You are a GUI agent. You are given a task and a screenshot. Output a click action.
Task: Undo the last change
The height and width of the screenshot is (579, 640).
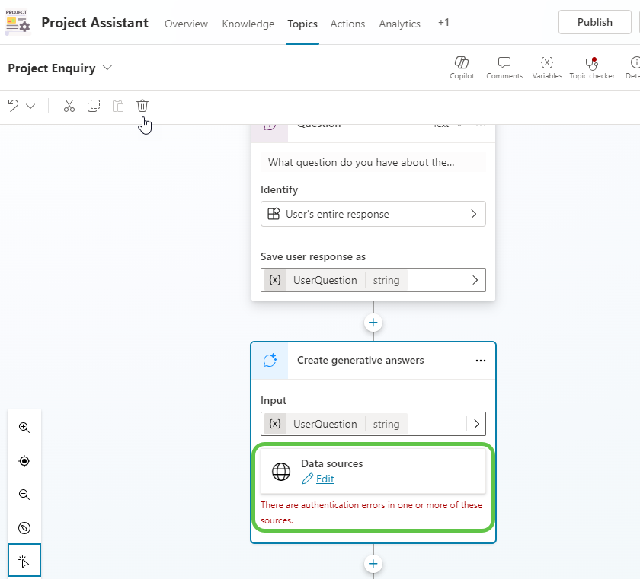tap(14, 106)
